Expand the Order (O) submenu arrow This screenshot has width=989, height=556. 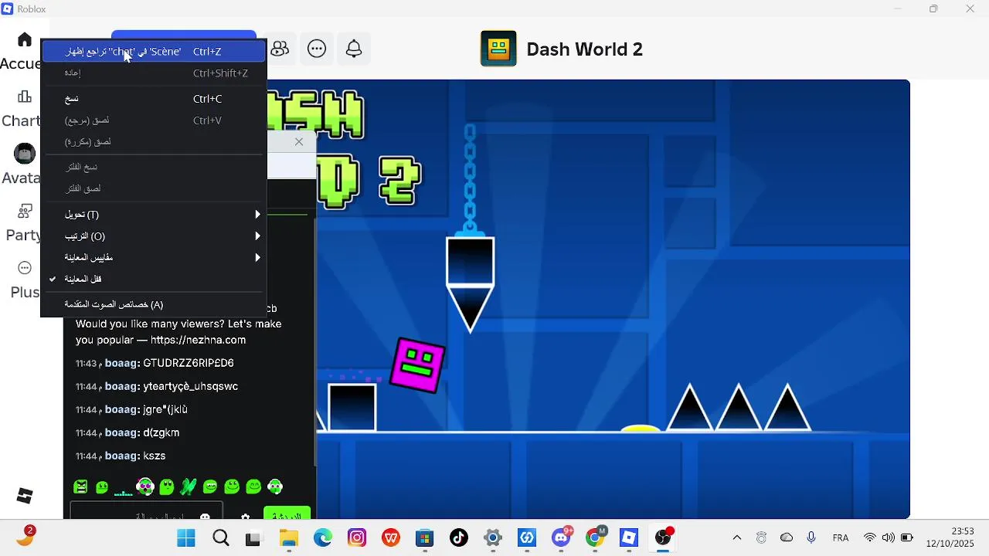[258, 236]
